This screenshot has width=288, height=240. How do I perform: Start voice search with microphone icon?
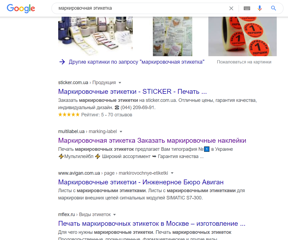tap(260, 8)
